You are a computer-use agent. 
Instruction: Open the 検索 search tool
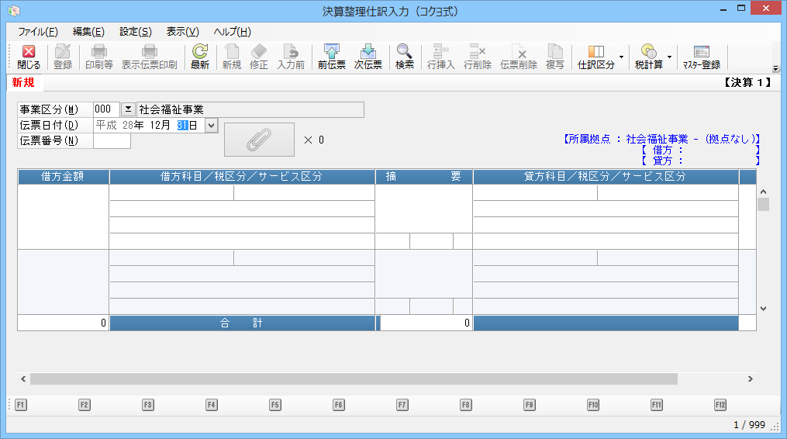pos(404,57)
